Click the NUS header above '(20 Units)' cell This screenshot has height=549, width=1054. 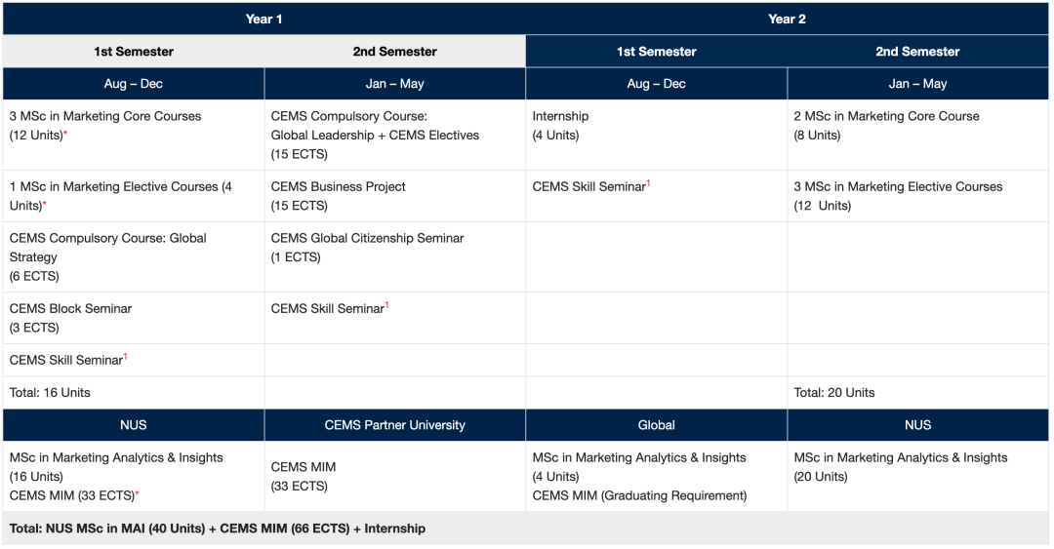pos(917,425)
